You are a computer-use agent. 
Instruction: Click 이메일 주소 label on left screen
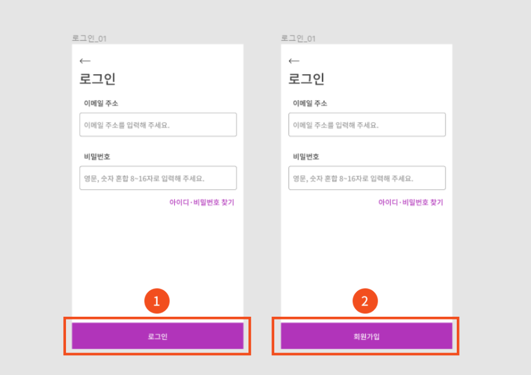(101, 103)
